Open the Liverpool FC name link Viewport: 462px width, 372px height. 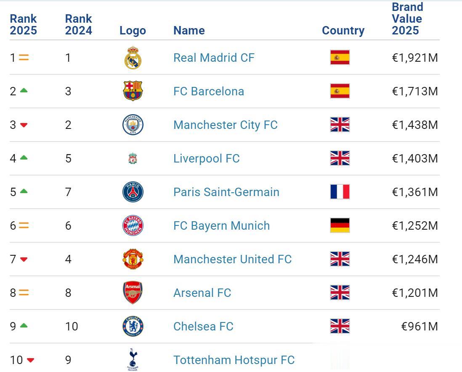pos(206,158)
